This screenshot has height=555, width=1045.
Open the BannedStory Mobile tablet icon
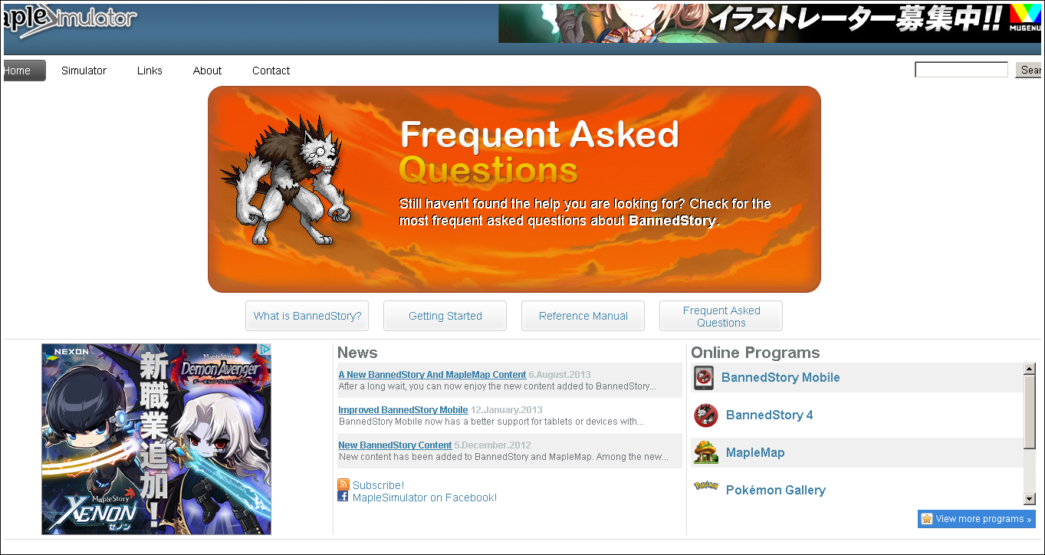pos(704,377)
